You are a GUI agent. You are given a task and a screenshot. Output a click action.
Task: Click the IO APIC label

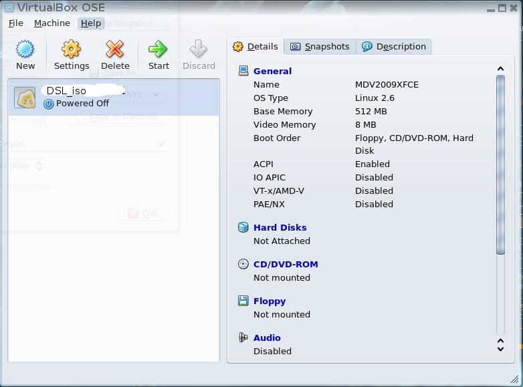tap(269, 177)
